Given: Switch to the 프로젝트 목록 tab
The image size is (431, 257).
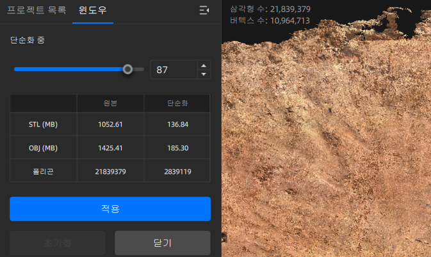Looking at the screenshot, I should click(x=37, y=10).
